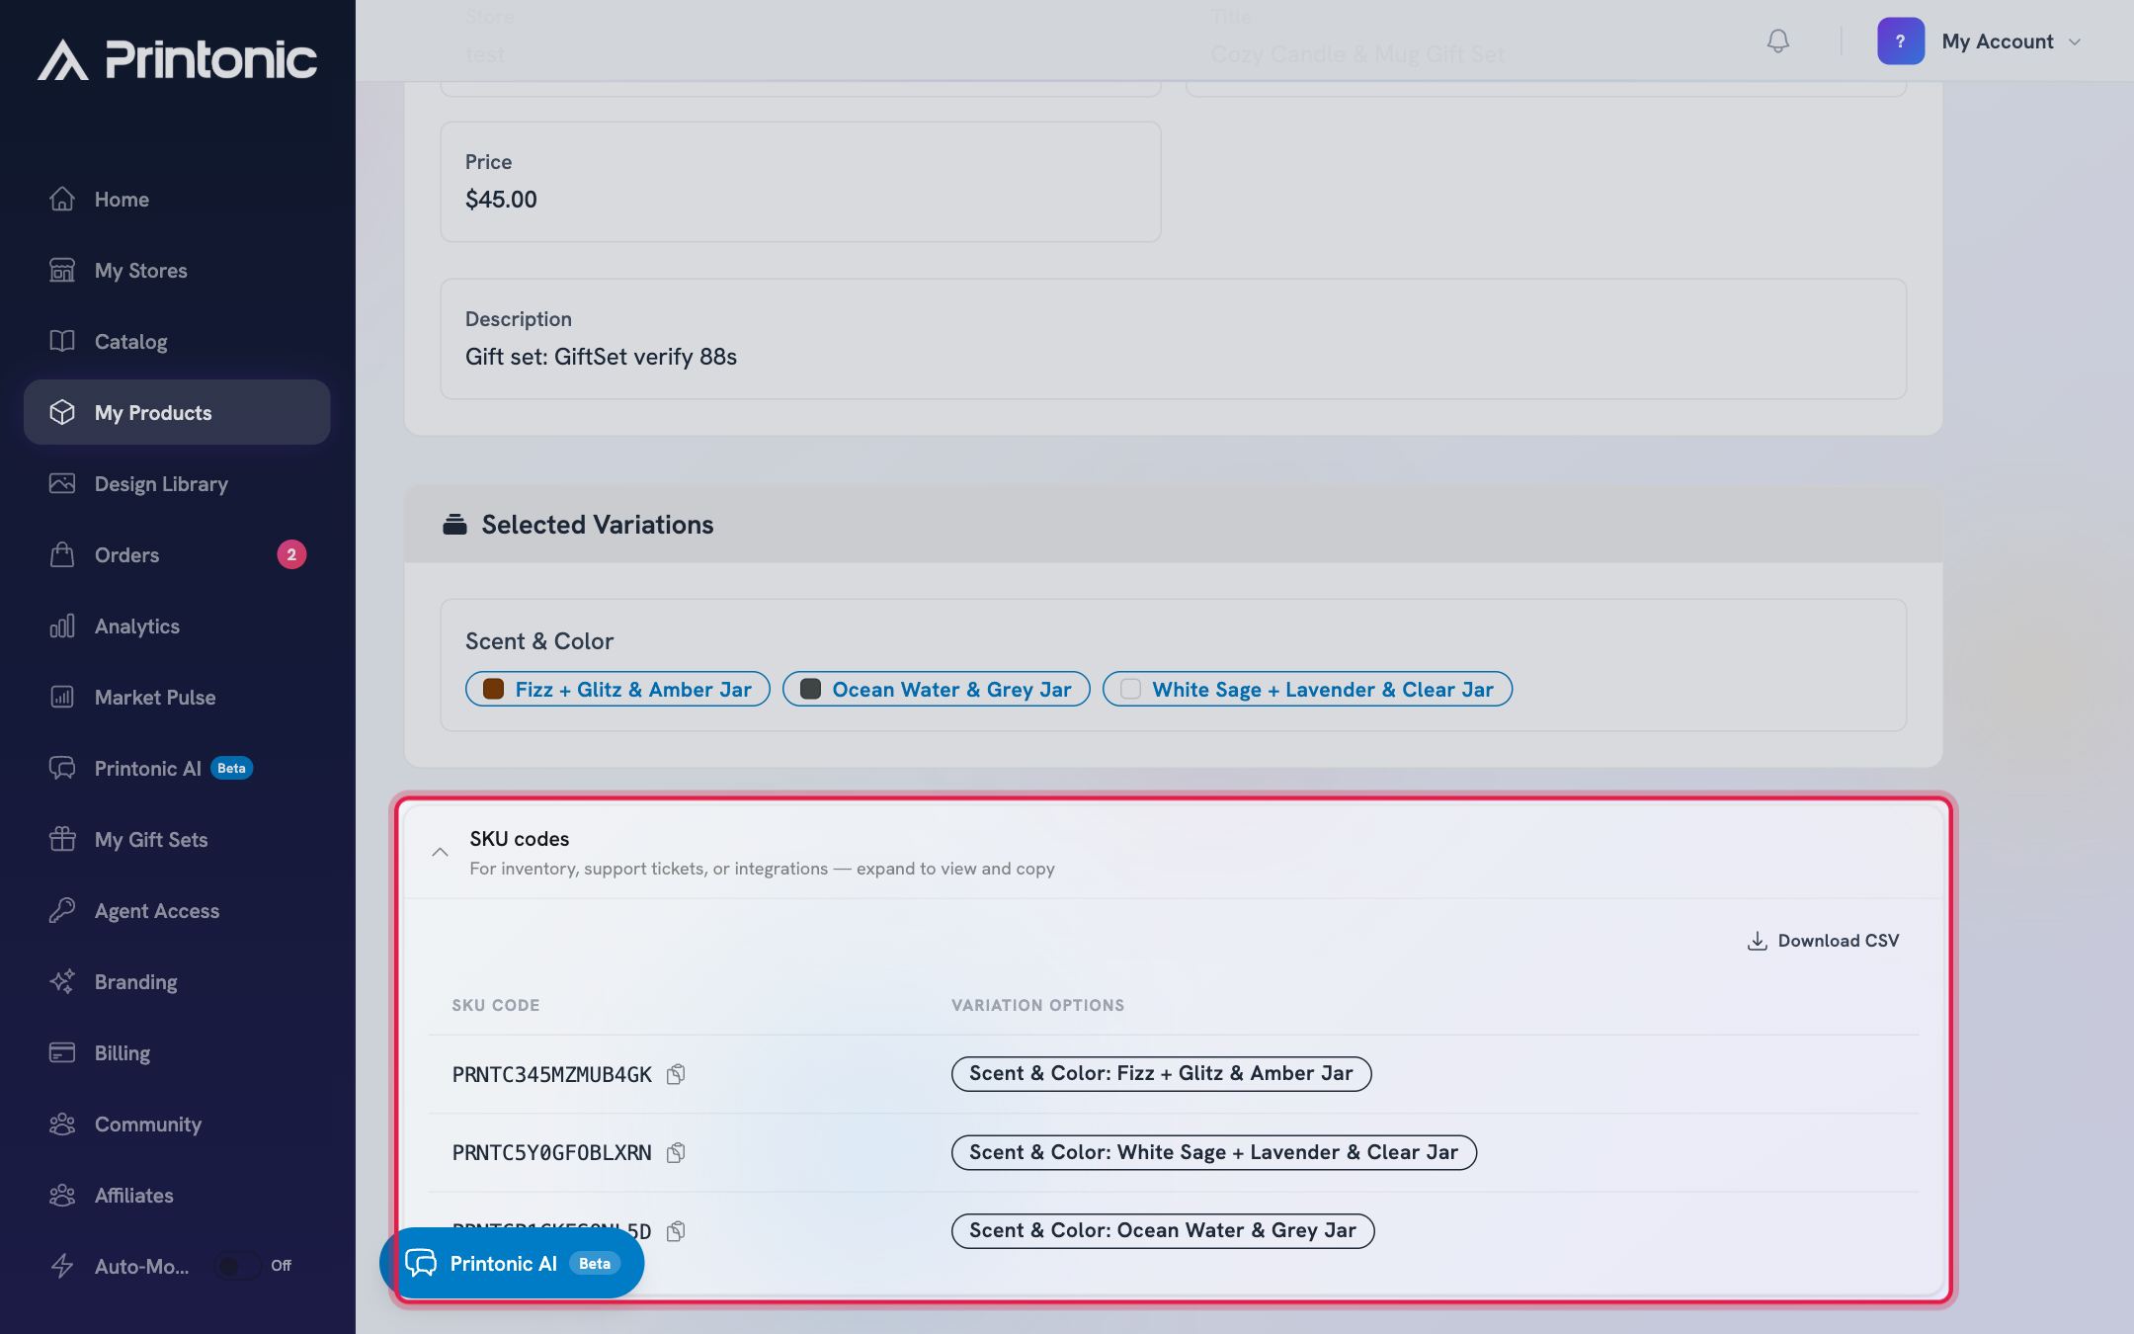The height and width of the screenshot is (1334, 2134).
Task: Click the amber brown color swatch
Action: tap(493, 689)
